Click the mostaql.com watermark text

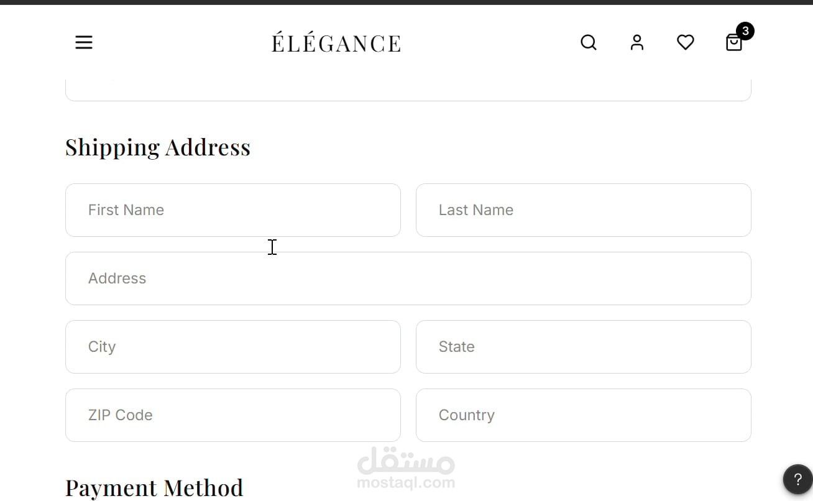pyautogui.click(x=406, y=482)
